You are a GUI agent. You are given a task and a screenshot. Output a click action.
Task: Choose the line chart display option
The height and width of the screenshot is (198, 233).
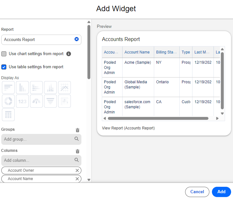[64, 87]
